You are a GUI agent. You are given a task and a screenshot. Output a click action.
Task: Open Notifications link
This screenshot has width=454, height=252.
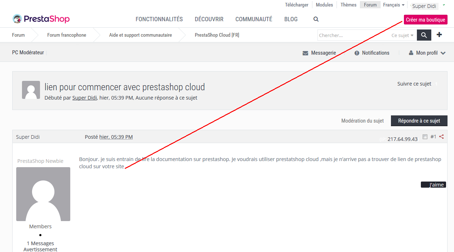(376, 53)
